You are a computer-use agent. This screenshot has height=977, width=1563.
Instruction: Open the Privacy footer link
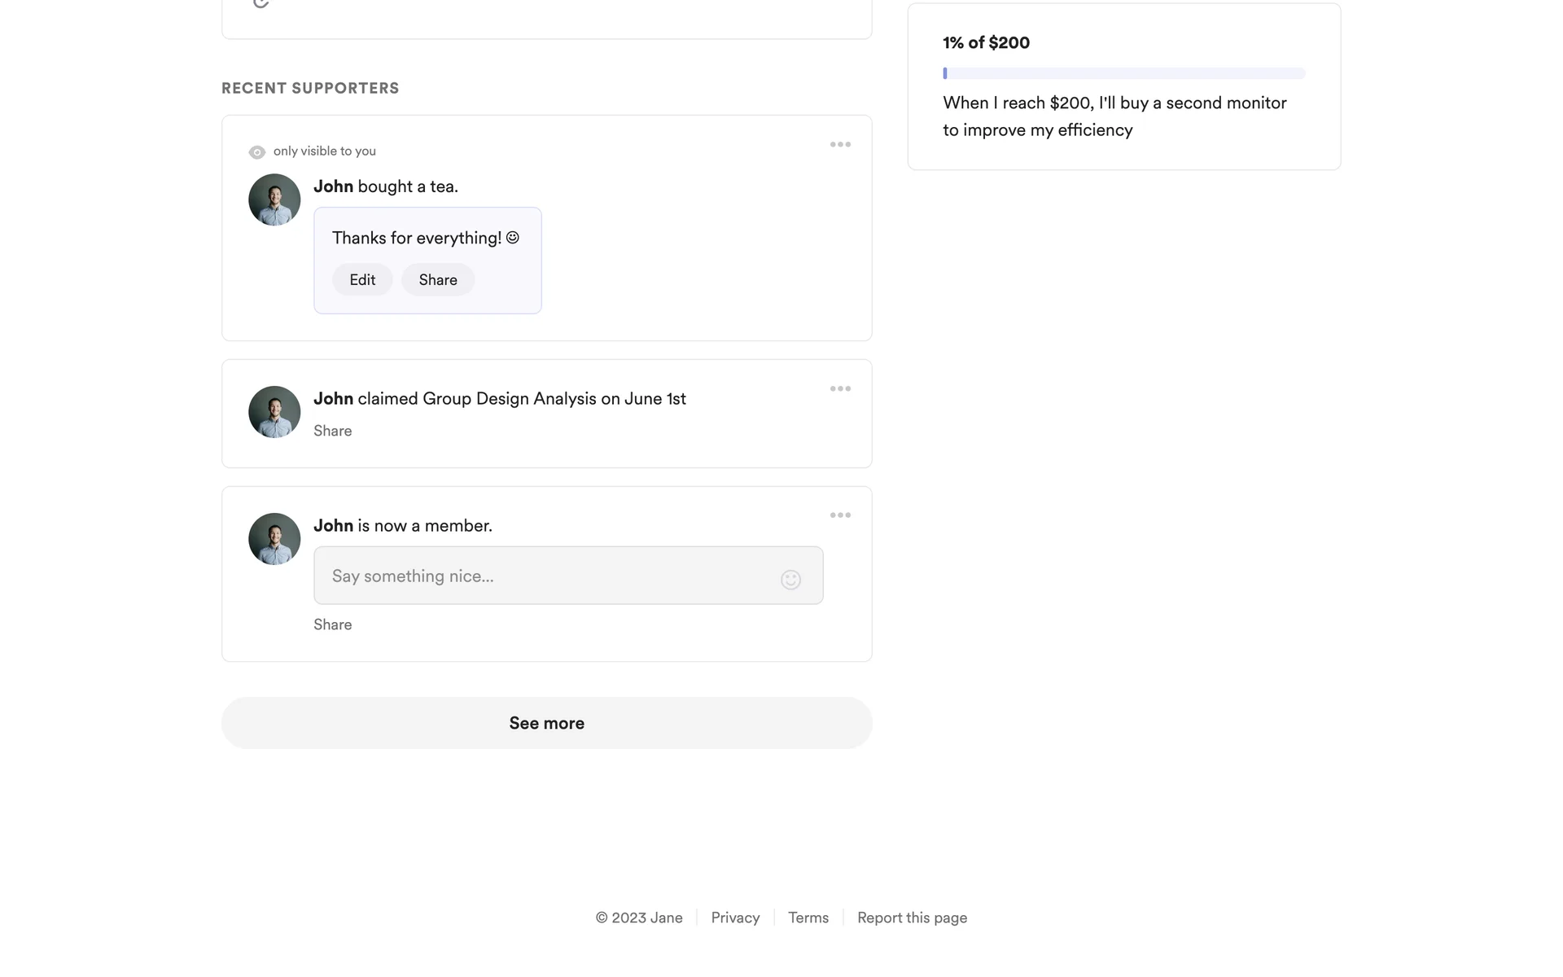pyautogui.click(x=735, y=918)
